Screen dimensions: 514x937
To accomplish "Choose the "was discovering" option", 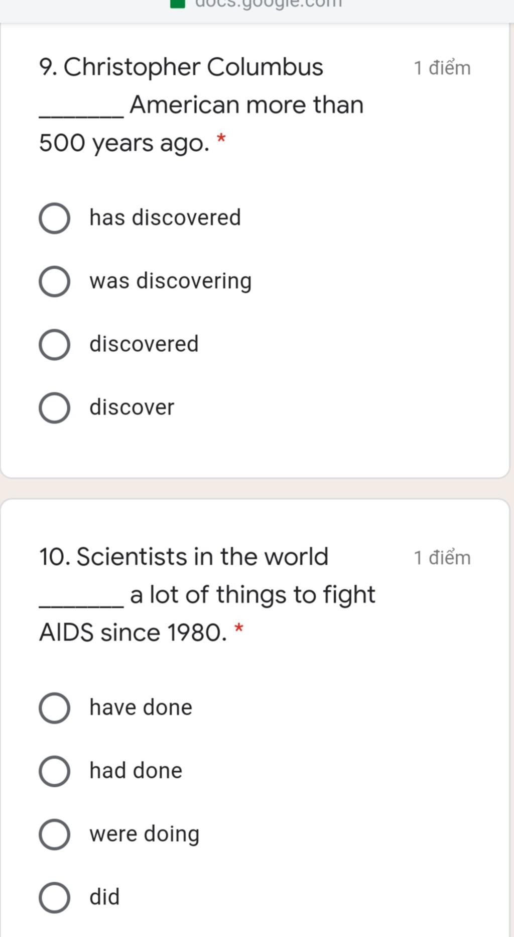I will tap(54, 282).
